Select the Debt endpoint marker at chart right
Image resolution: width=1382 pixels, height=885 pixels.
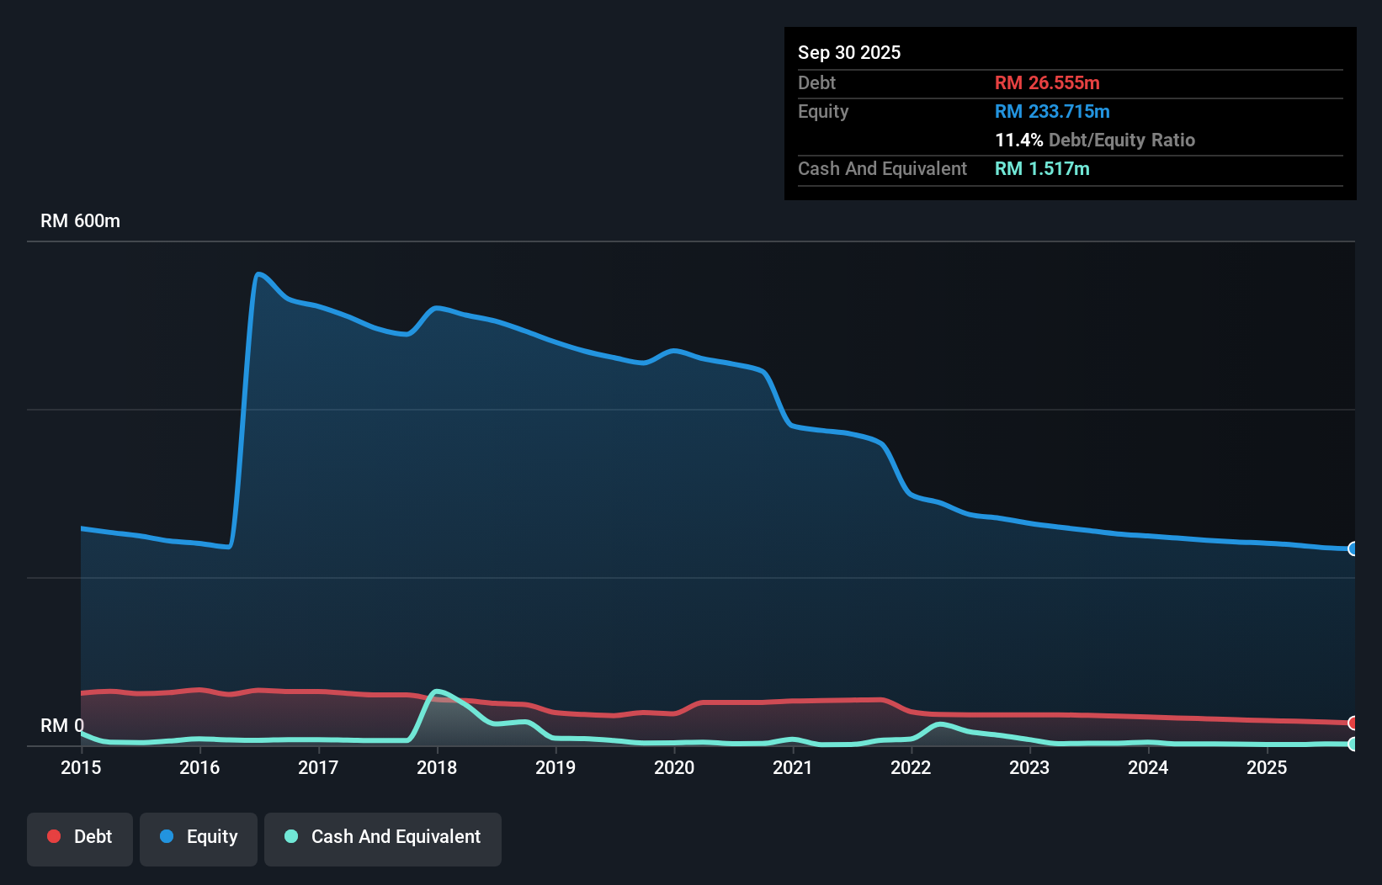tap(1353, 723)
